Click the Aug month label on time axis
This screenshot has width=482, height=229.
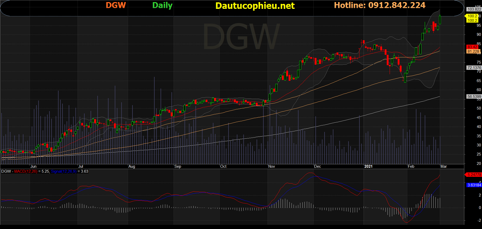(x=132, y=166)
